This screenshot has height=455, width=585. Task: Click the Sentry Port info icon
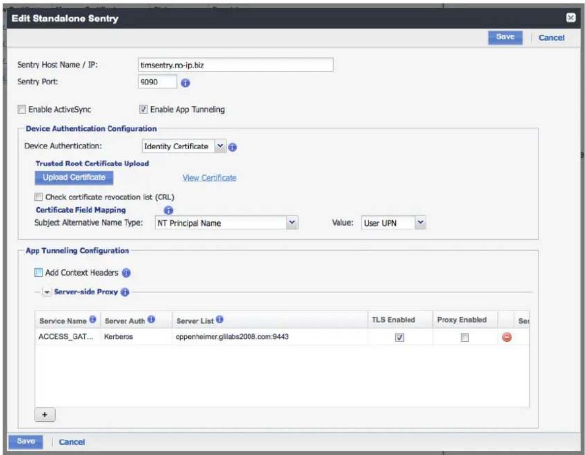[185, 83]
